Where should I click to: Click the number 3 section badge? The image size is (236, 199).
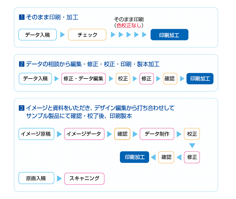click(22, 108)
